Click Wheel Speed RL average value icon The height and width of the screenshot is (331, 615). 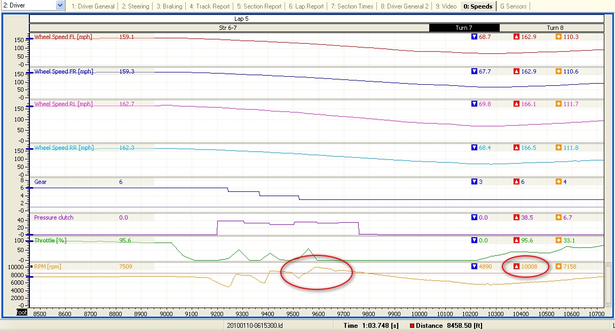click(558, 104)
